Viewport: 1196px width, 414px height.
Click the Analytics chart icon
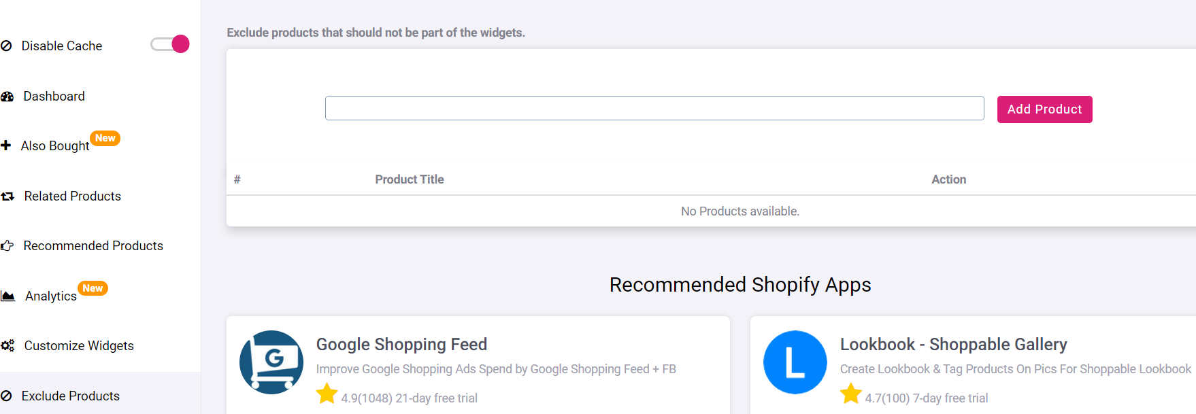point(7,296)
